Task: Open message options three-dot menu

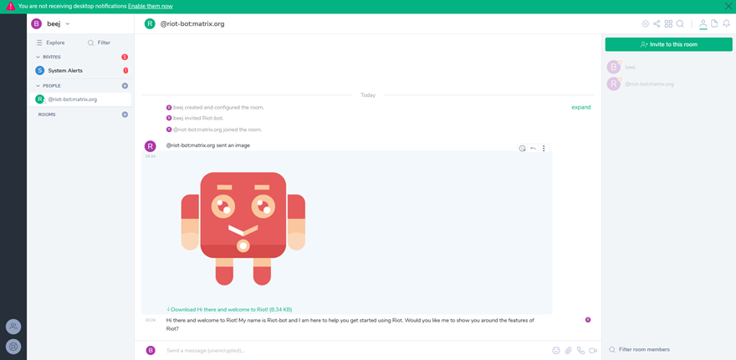Action: coord(544,149)
